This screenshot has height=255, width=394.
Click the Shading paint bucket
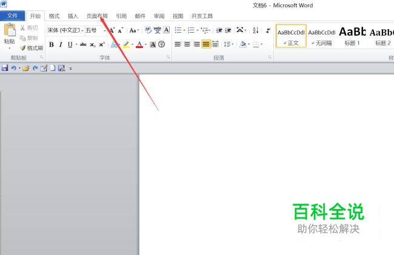(x=242, y=44)
